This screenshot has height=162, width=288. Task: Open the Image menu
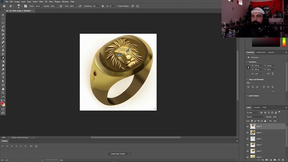17,2
